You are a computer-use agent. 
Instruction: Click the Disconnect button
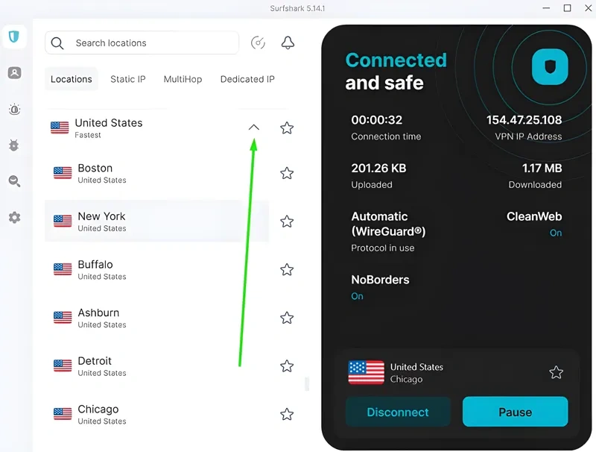pyautogui.click(x=398, y=412)
